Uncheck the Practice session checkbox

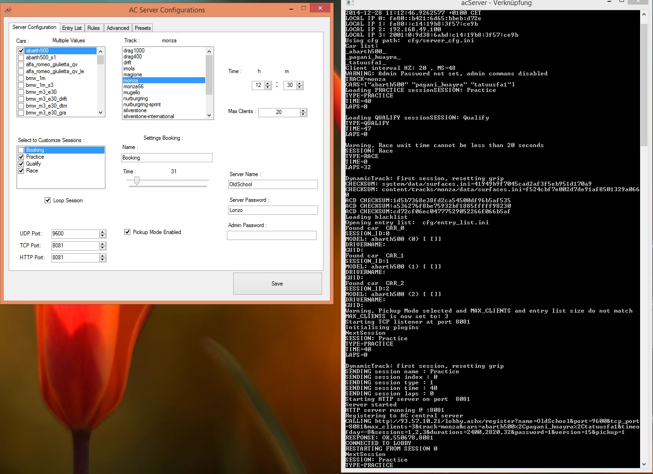tap(21, 157)
